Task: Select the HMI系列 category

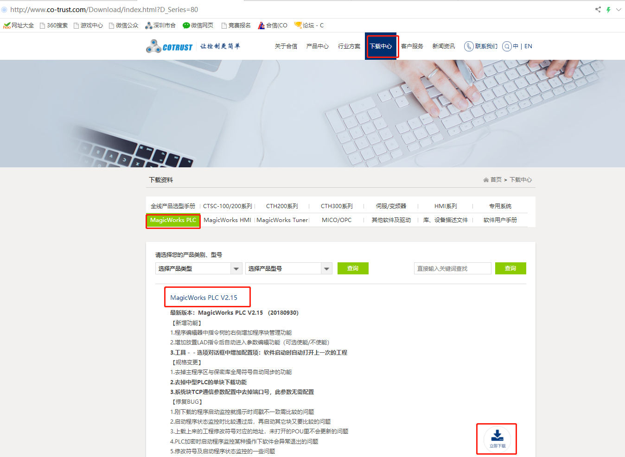Action: pyautogui.click(x=446, y=206)
